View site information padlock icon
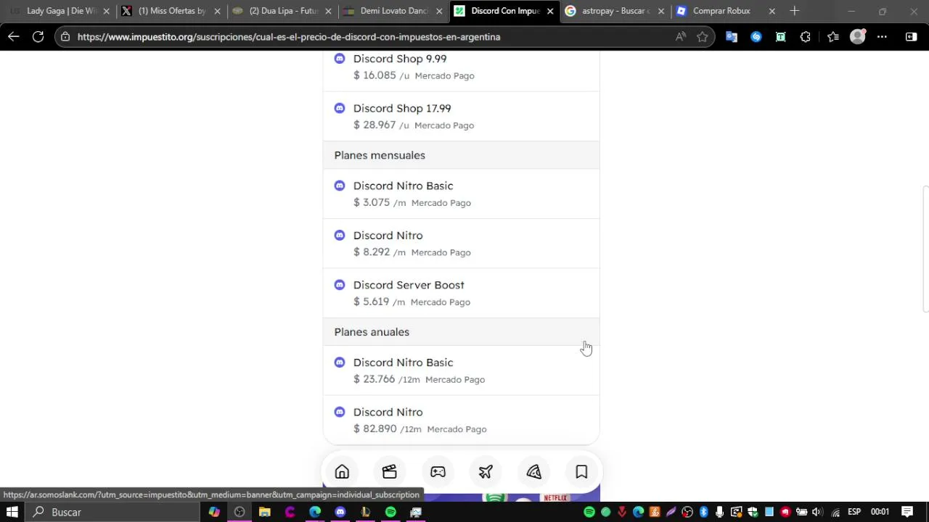Screen dimensions: 929x522 pyautogui.click(x=65, y=37)
